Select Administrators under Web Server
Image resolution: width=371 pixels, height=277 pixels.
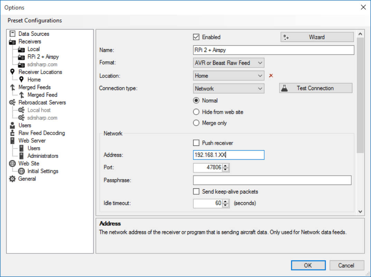pos(43,156)
